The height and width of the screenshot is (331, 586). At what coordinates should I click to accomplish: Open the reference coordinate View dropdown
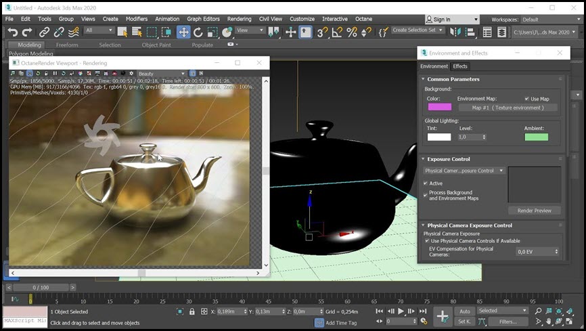250,30
